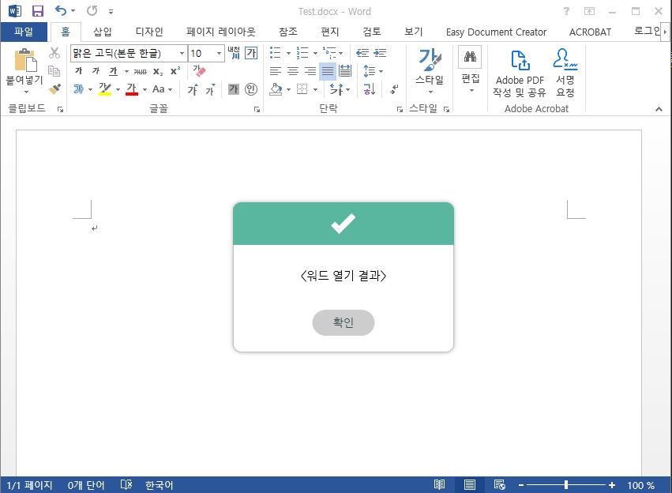672x493 pixels.
Task: Switch to the 삽입 ribbon tab
Action: click(x=103, y=32)
